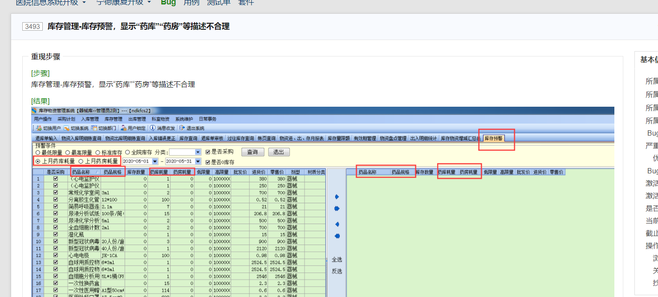Uncheck 是否采购 for 心电电极 row
The height and width of the screenshot is (297, 658).
[55, 255]
